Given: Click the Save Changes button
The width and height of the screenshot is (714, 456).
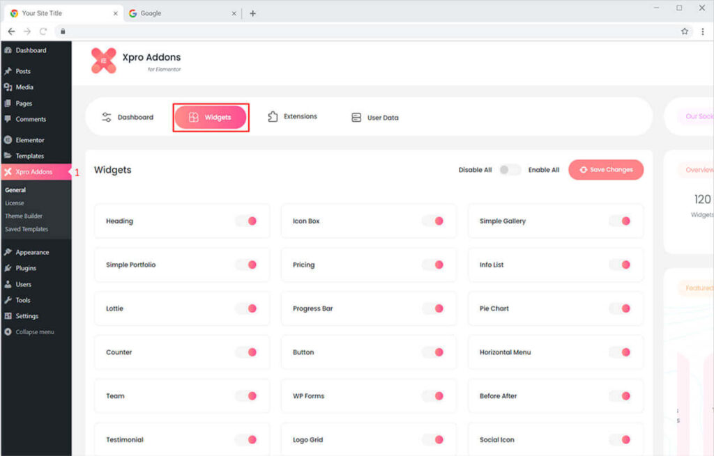Looking at the screenshot, I should [x=606, y=170].
